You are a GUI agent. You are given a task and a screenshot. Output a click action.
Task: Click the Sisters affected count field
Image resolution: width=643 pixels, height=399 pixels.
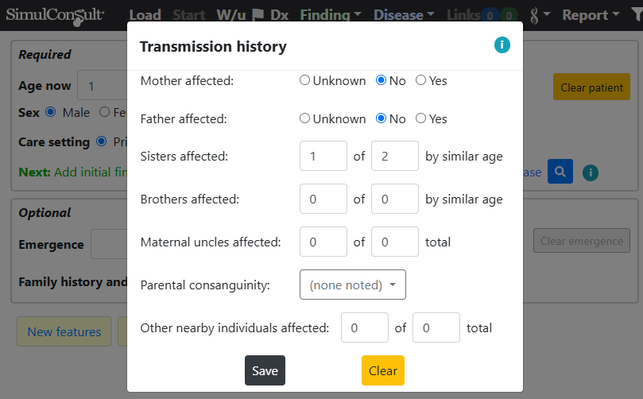(323, 156)
